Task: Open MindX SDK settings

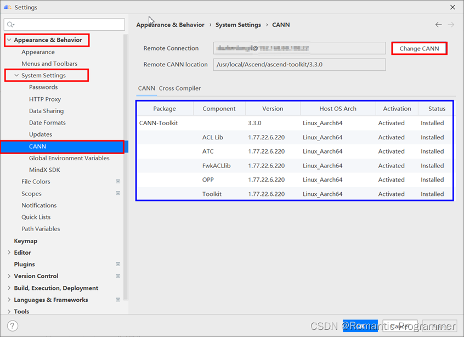Action: [x=44, y=170]
